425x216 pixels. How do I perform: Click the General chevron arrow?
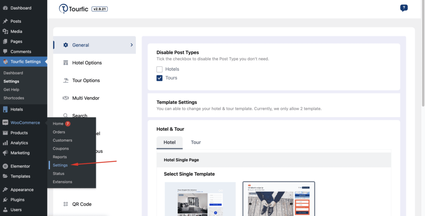132,45
